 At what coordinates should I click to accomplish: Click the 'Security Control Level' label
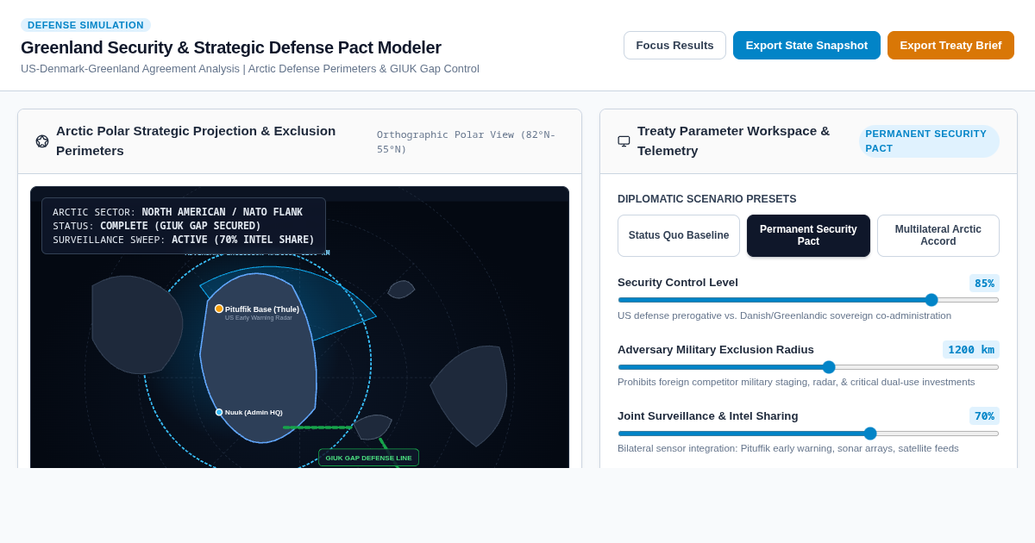[678, 283]
